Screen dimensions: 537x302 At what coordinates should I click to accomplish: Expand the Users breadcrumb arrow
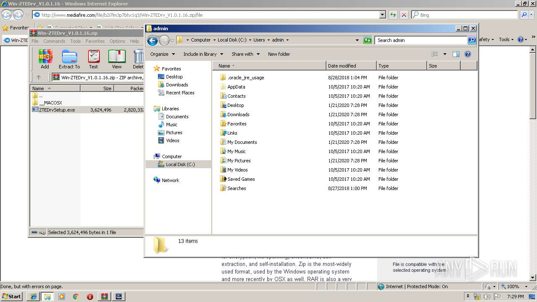(x=268, y=40)
